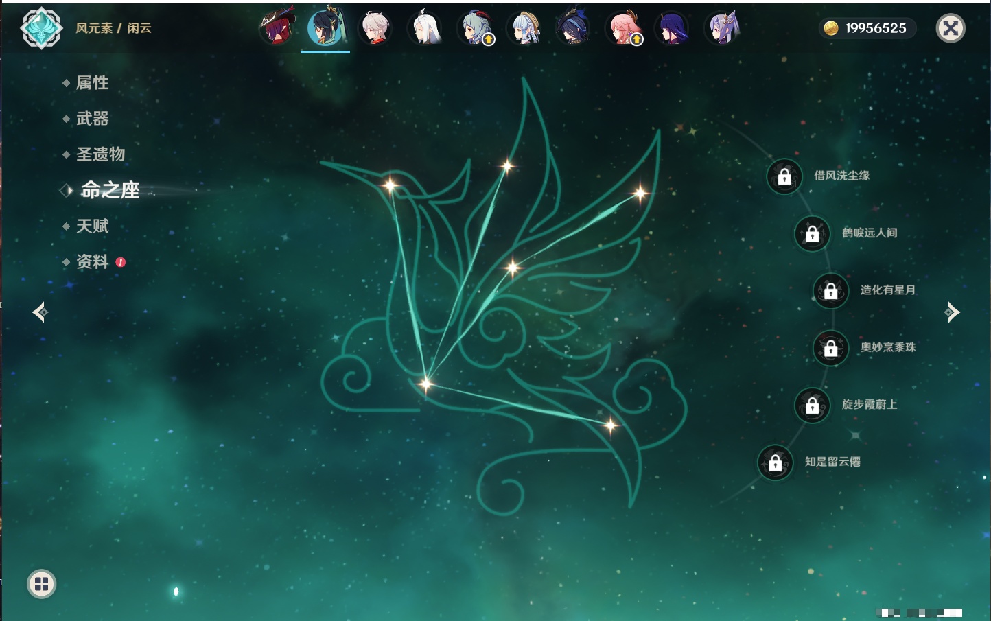The image size is (991, 621).
Task: Click the Mora coin balance 19956525
Action: (867, 28)
